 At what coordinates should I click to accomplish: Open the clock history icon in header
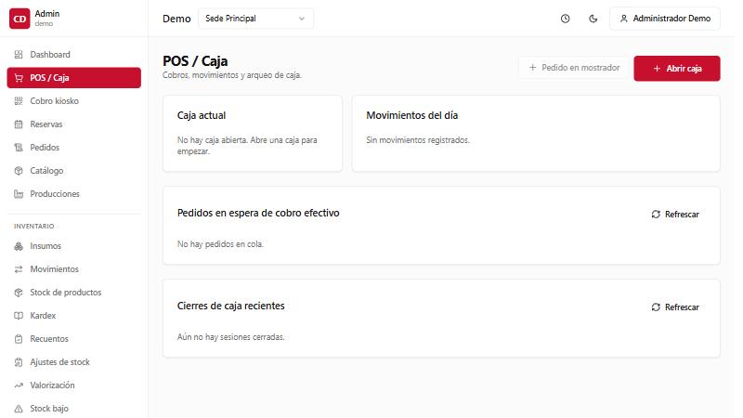[x=565, y=19]
